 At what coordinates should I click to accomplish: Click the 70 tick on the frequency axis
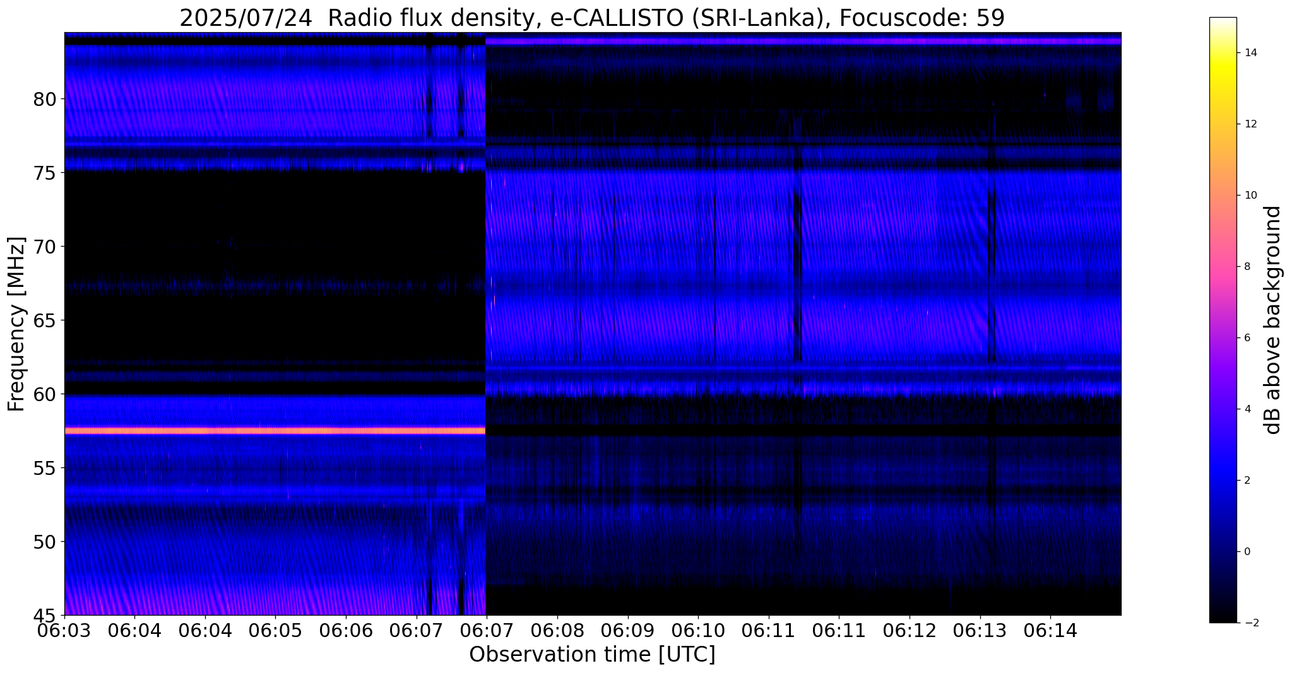click(45, 246)
